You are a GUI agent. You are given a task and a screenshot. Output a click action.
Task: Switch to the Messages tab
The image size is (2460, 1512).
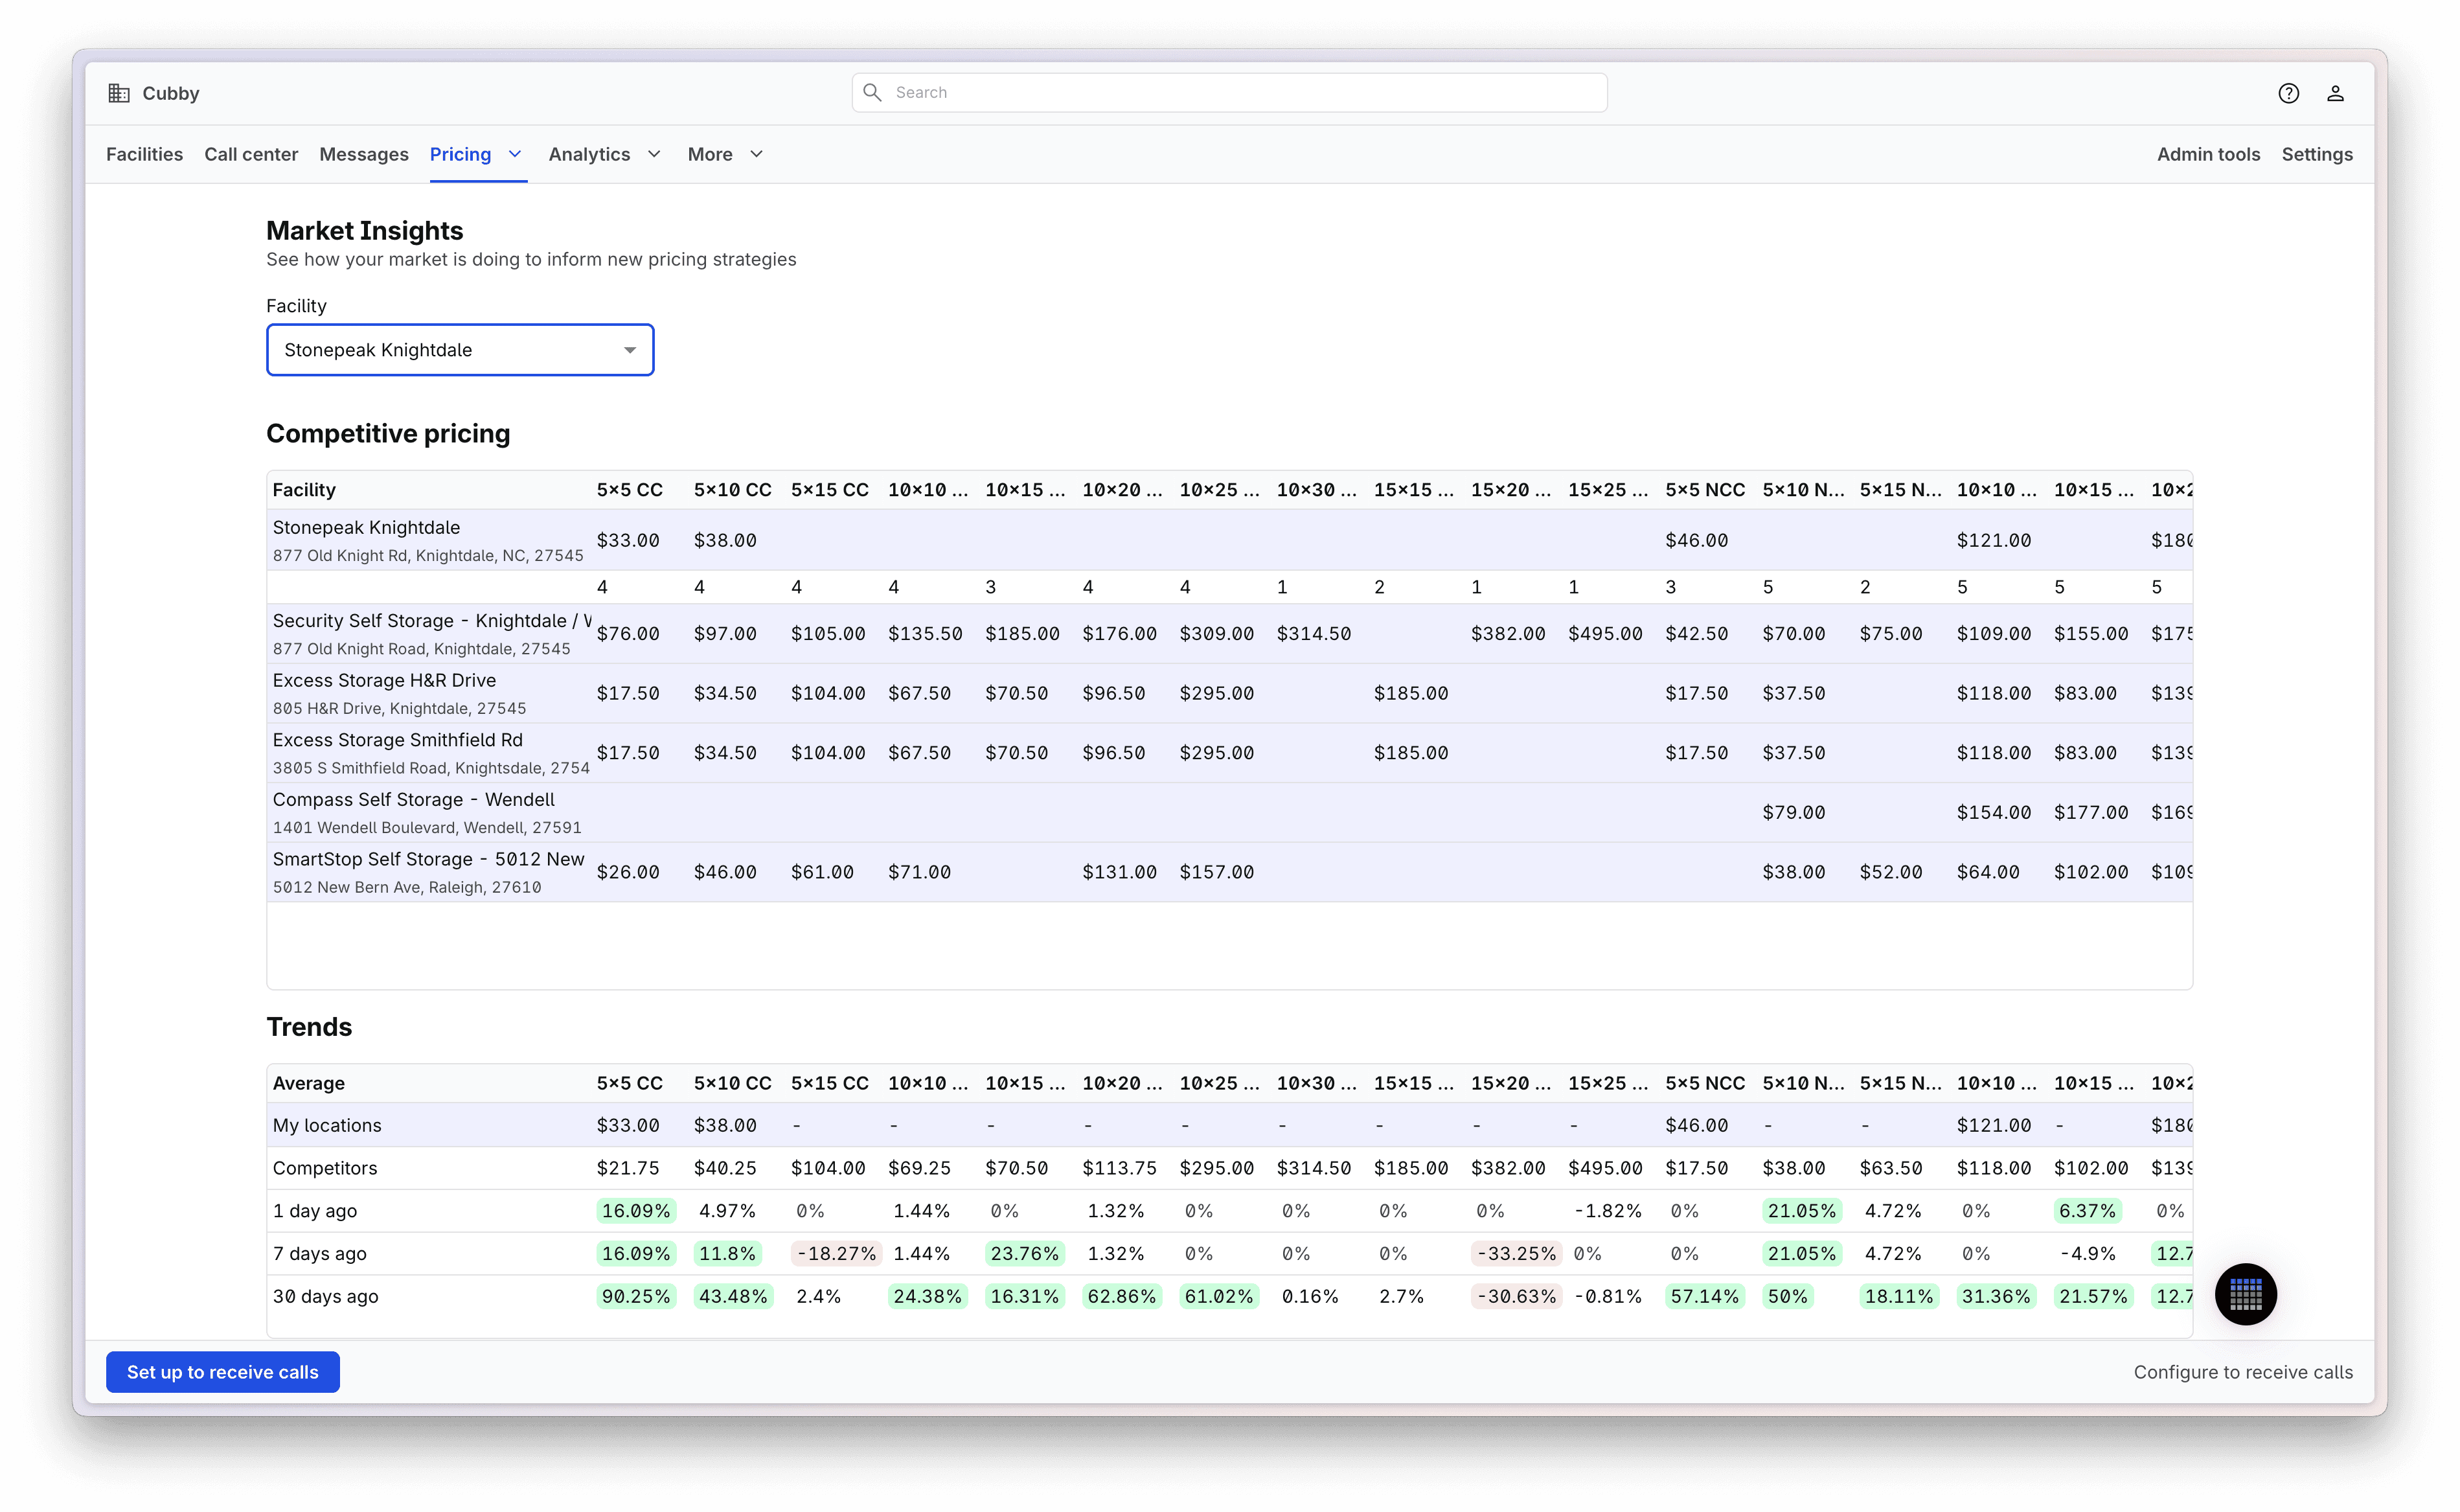pos(364,154)
